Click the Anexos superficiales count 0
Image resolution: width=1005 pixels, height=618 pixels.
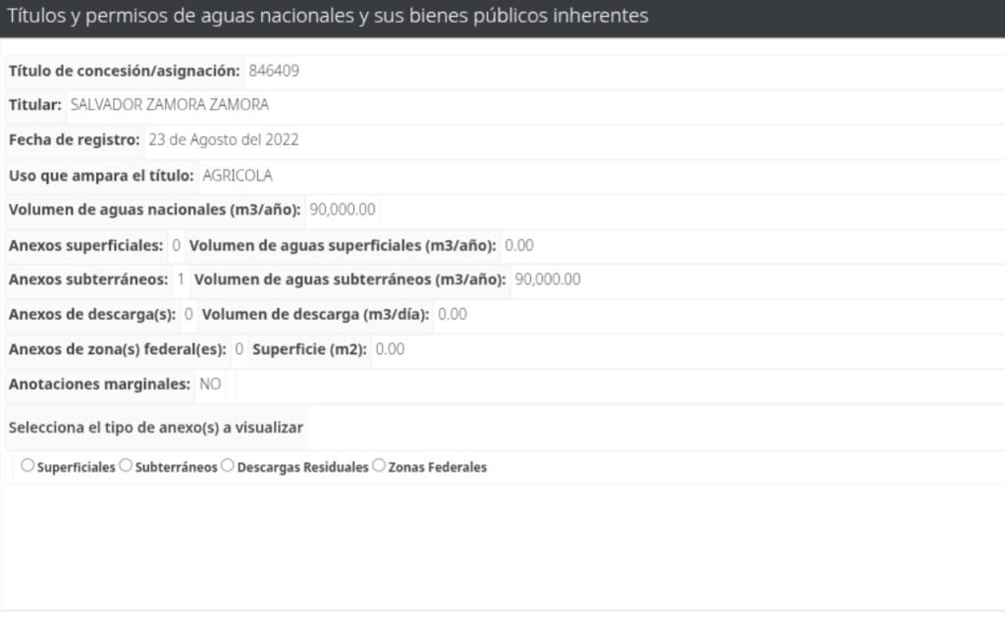click(176, 245)
